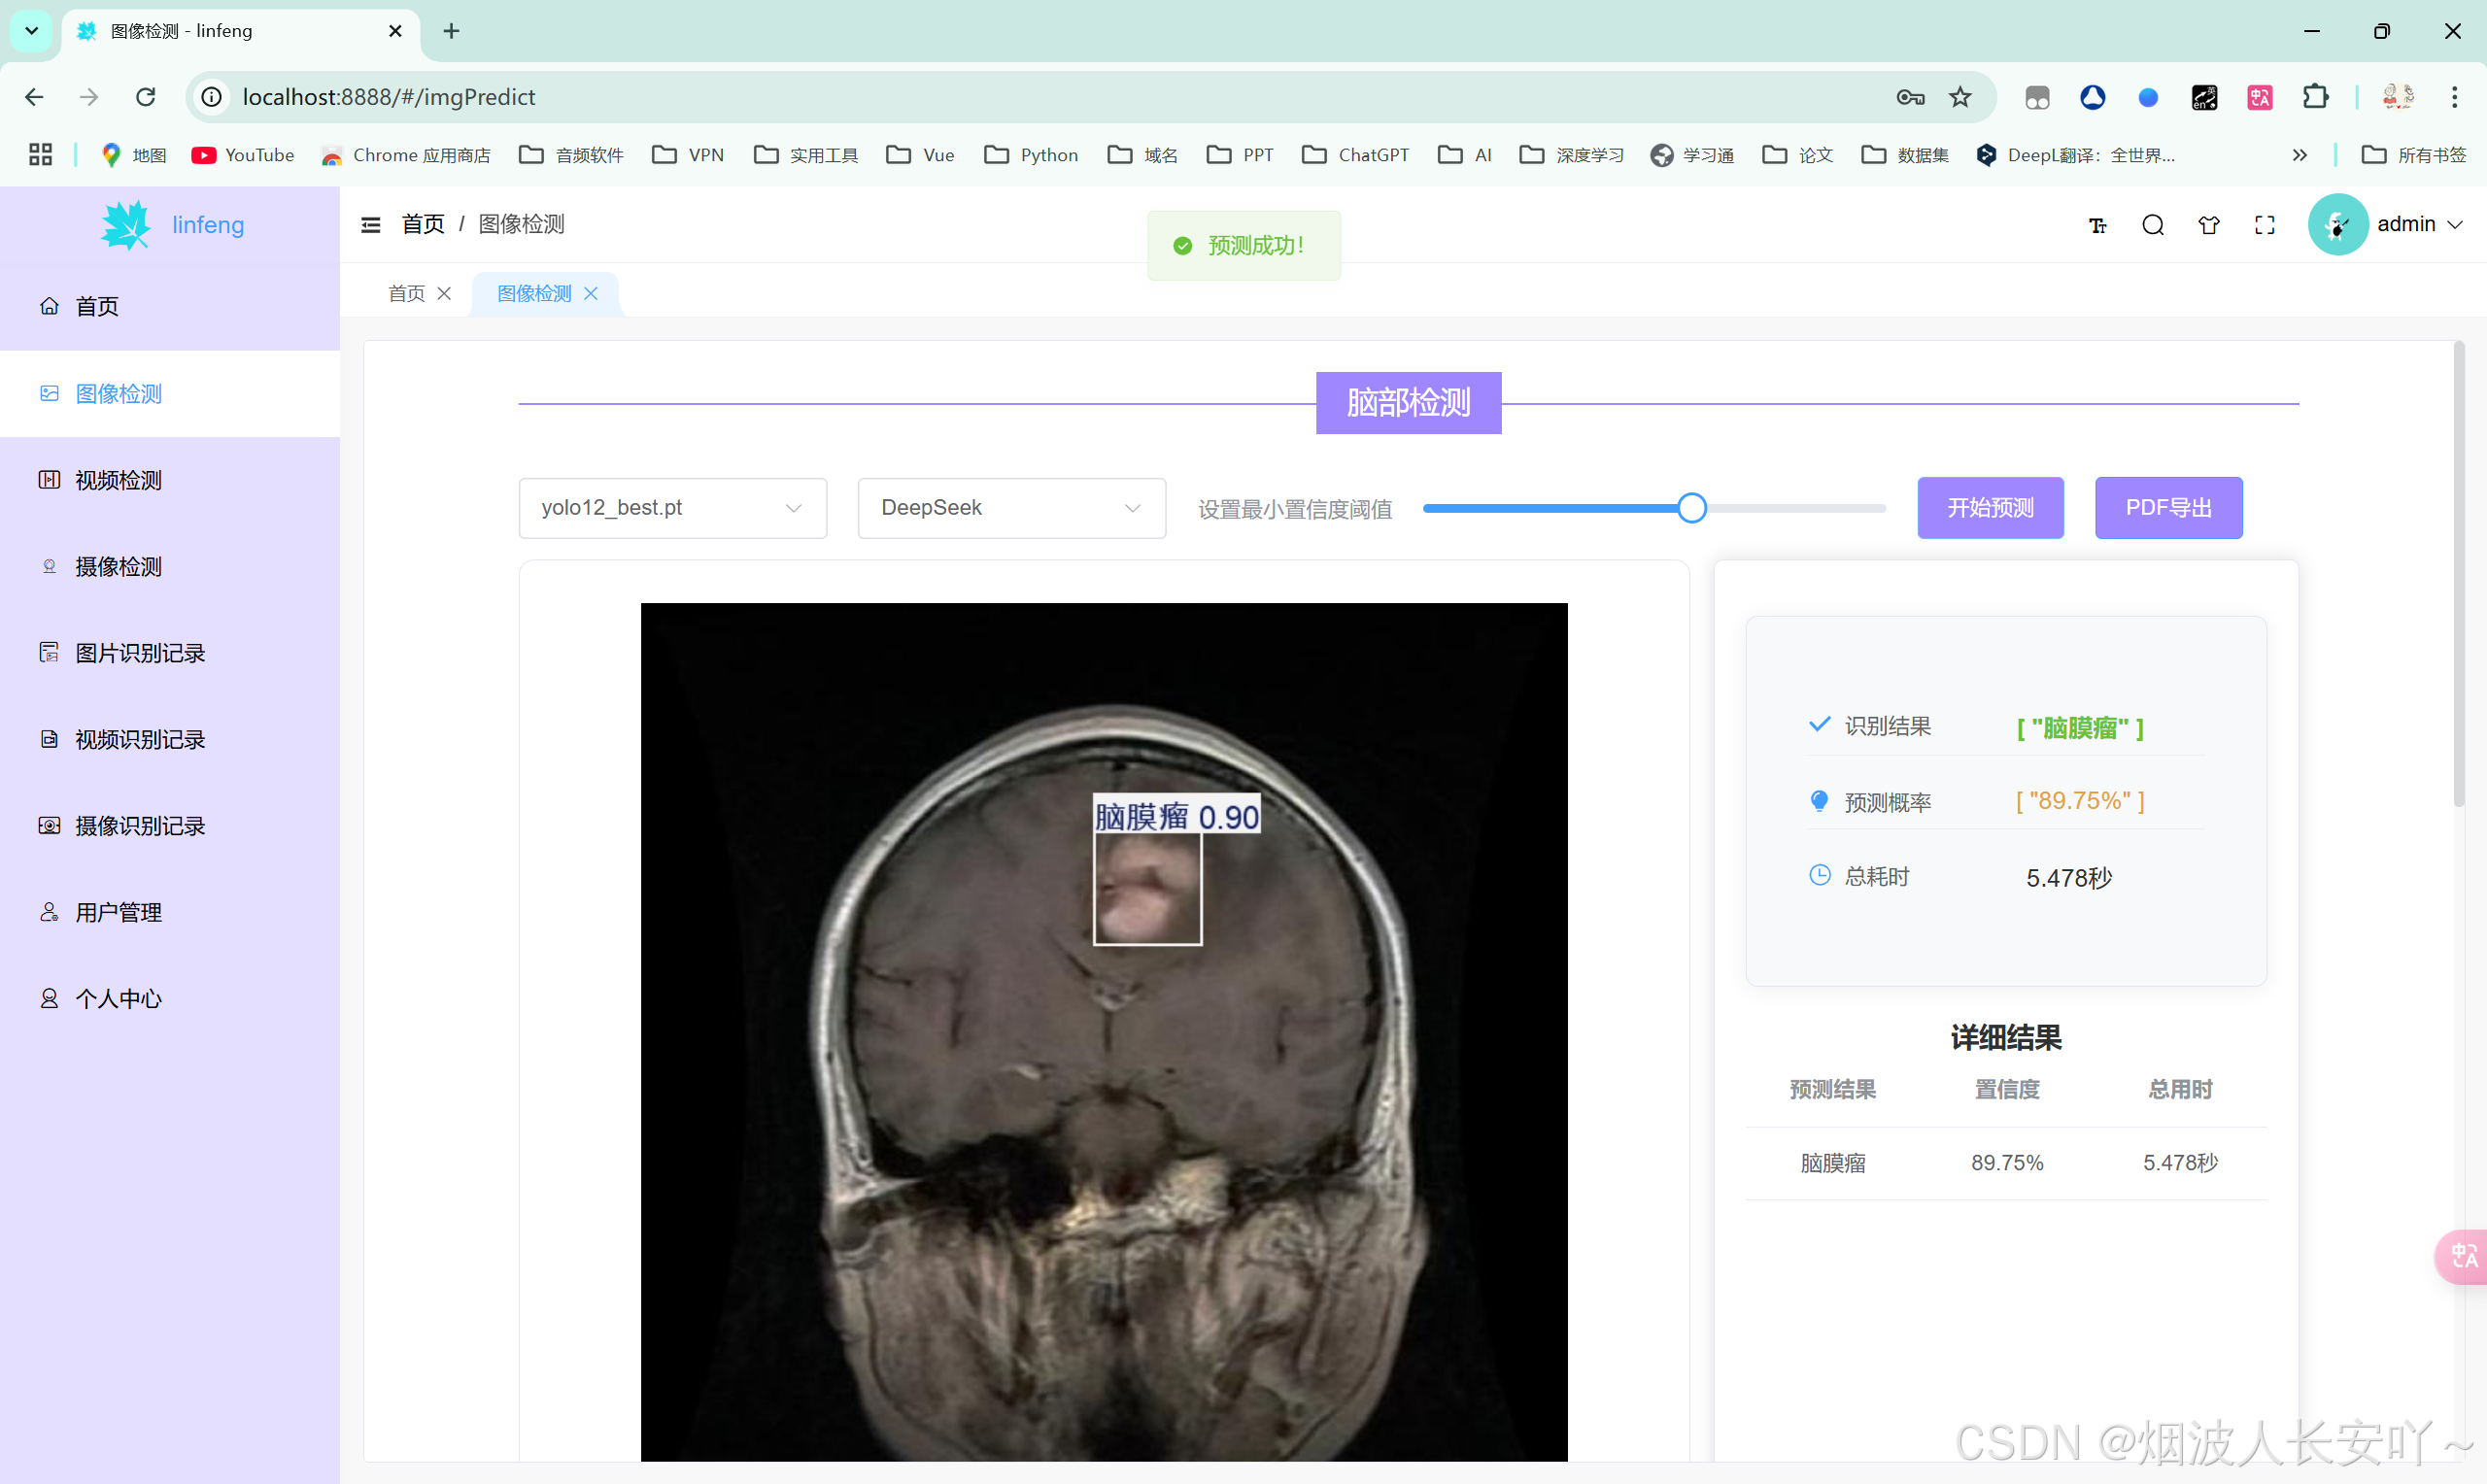Open 视频检测 in the sidebar menu
This screenshot has width=2487, height=1484.
[118, 480]
